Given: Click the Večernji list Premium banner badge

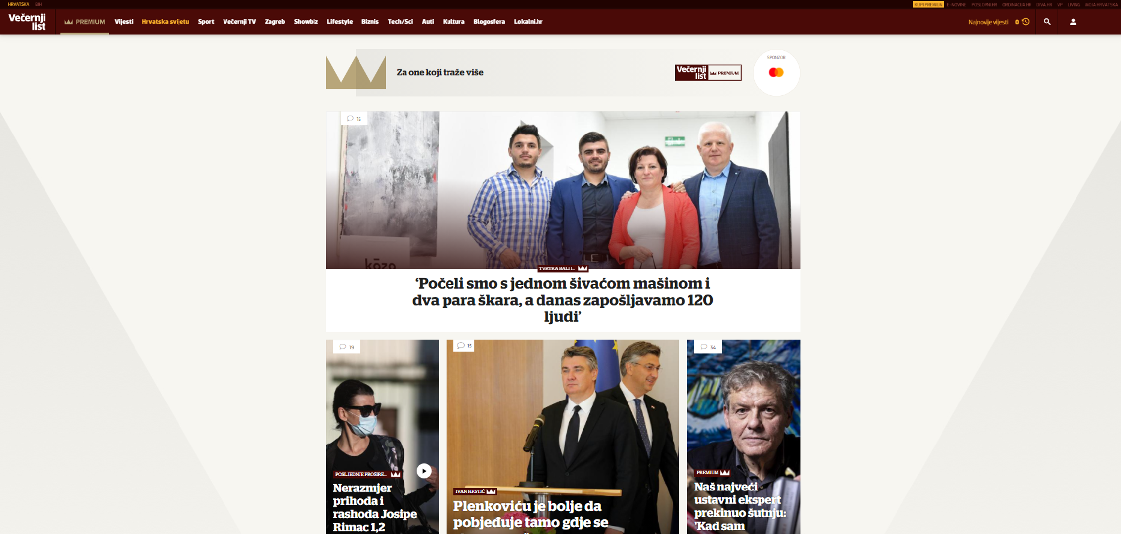Looking at the screenshot, I should coord(708,73).
